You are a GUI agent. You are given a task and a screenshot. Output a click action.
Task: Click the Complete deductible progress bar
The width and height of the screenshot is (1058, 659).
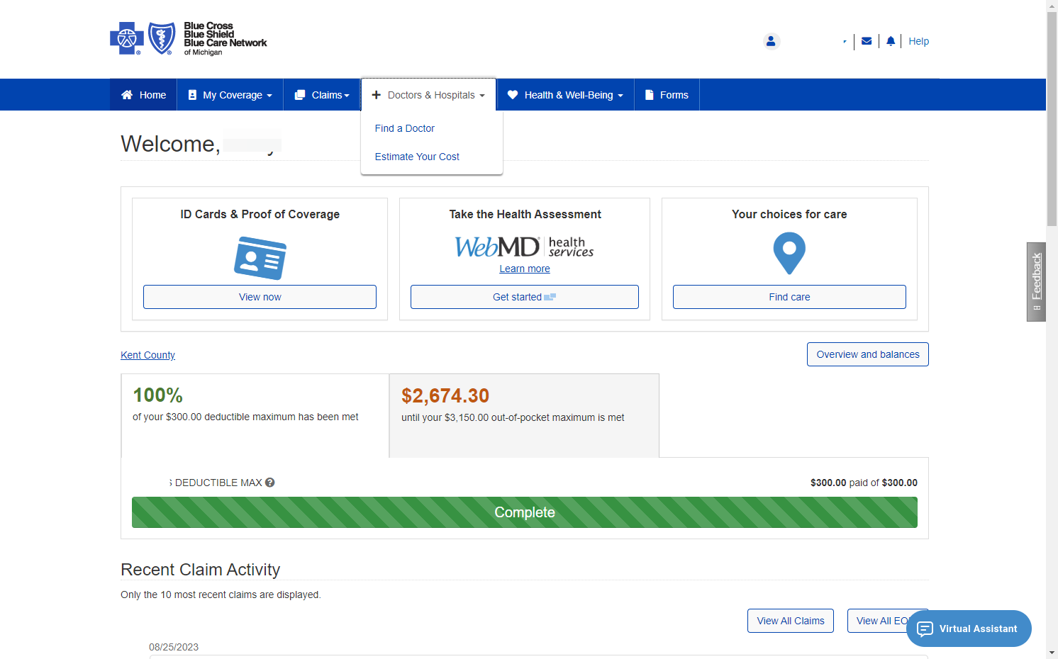point(524,512)
